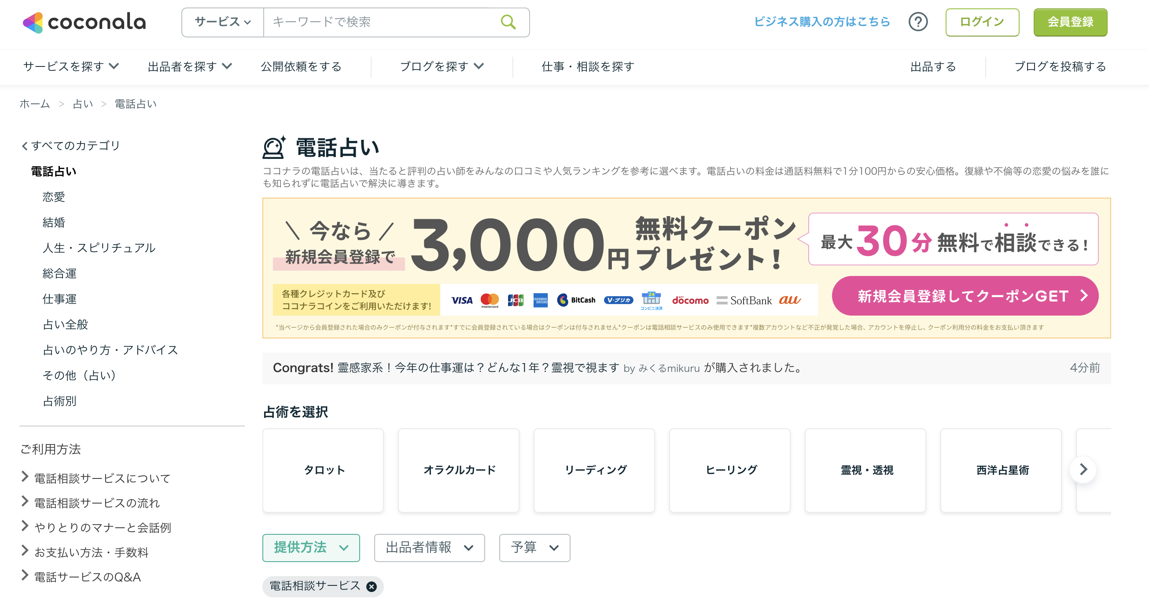Open the ビジネス購入の方はこちら link
This screenshot has width=1149, height=603.
click(821, 22)
